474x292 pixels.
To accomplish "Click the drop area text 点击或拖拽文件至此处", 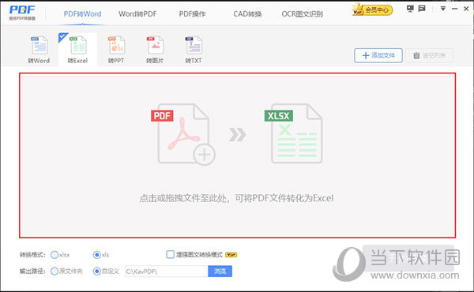I will click(x=183, y=198).
